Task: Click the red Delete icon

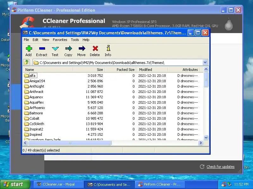Action: [95, 49]
